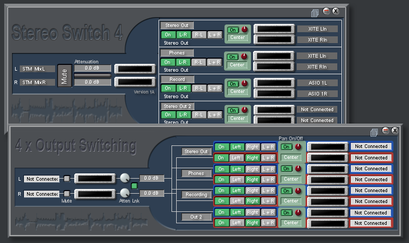409x243 pixels.
Task: Toggle the R channel mute square button
Action: tap(67, 194)
